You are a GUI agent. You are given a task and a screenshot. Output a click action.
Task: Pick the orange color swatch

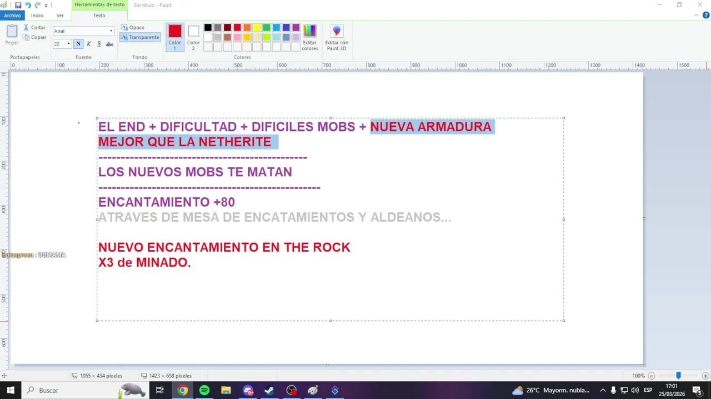tap(247, 28)
